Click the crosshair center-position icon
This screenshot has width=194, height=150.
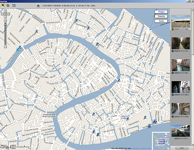pos(38,6)
